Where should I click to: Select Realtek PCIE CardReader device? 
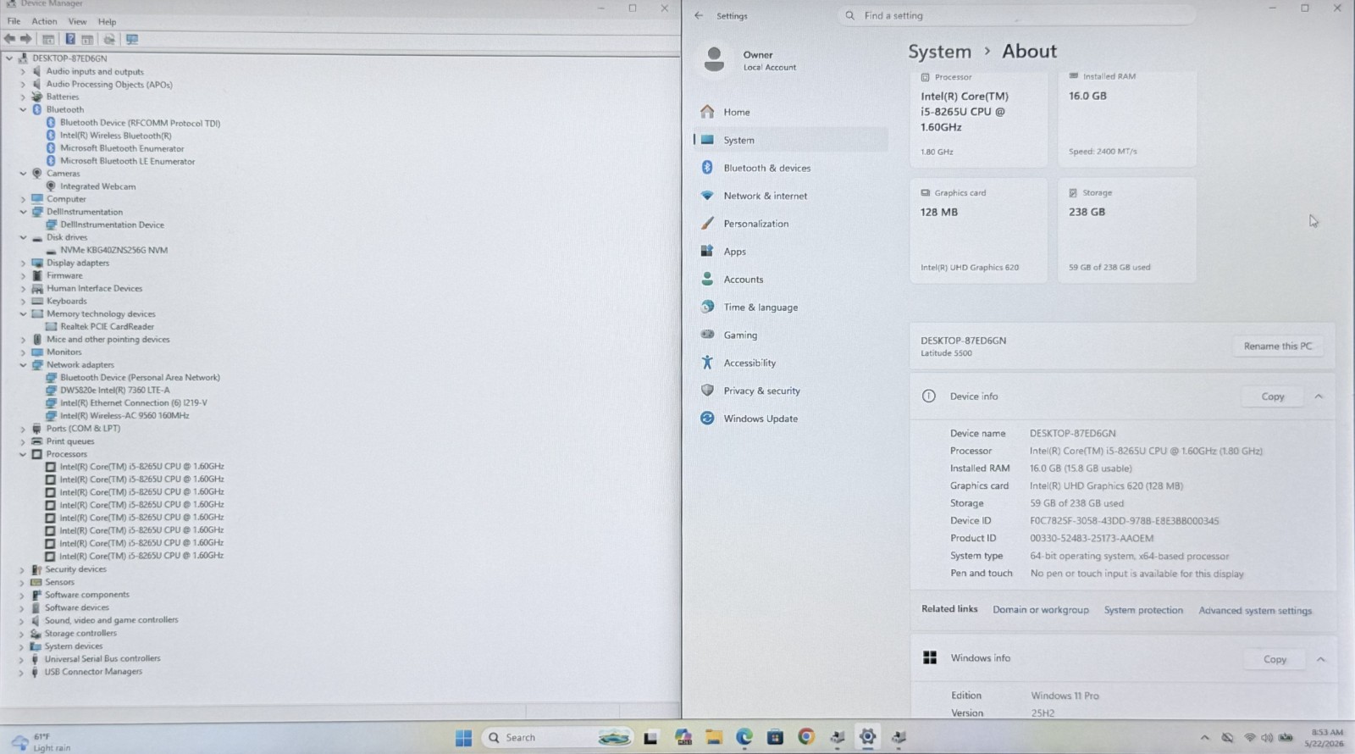point(107,327)
